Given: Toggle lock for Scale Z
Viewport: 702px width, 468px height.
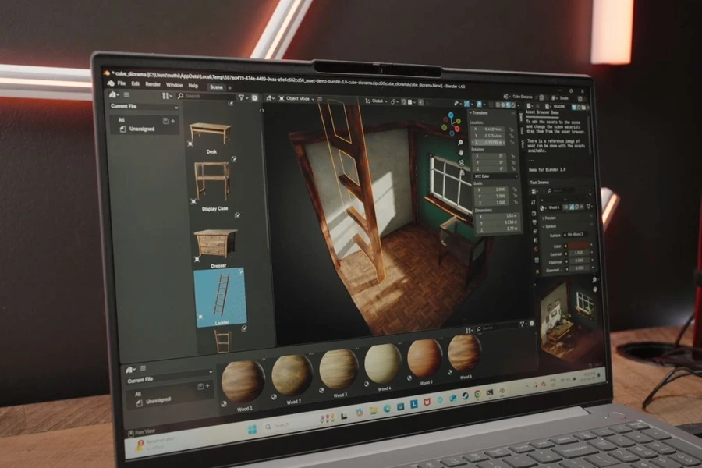Looking at the screenshot, I should tap(516, 202).
